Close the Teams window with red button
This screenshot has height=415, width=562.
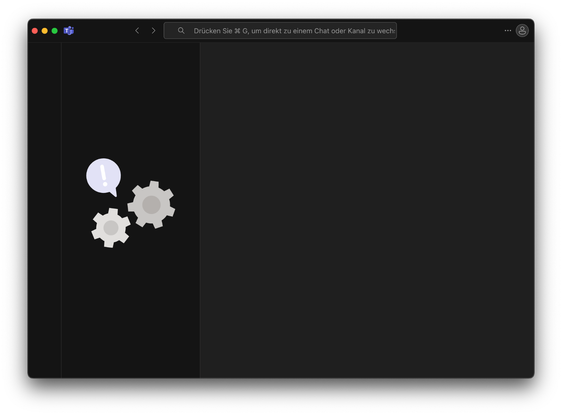coord(35,31)
